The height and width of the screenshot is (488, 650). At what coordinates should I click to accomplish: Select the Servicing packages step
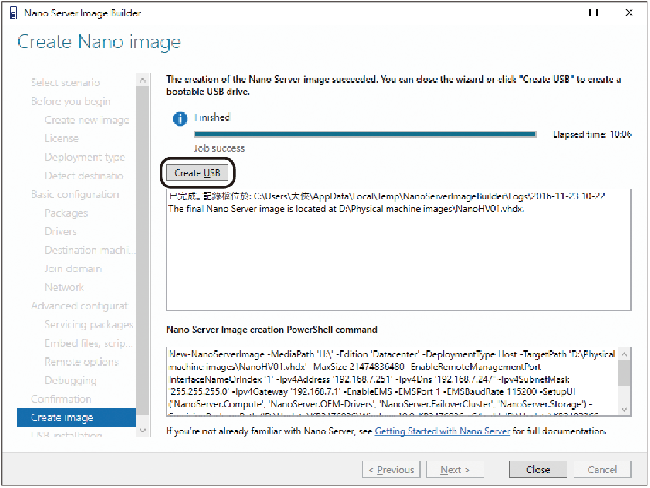(89, 324)
